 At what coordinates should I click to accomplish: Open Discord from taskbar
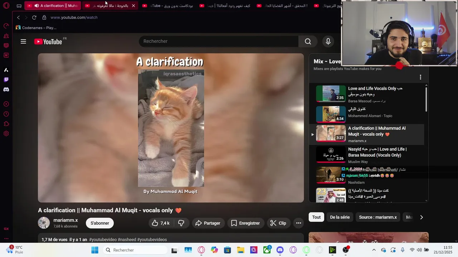point(280,250)
